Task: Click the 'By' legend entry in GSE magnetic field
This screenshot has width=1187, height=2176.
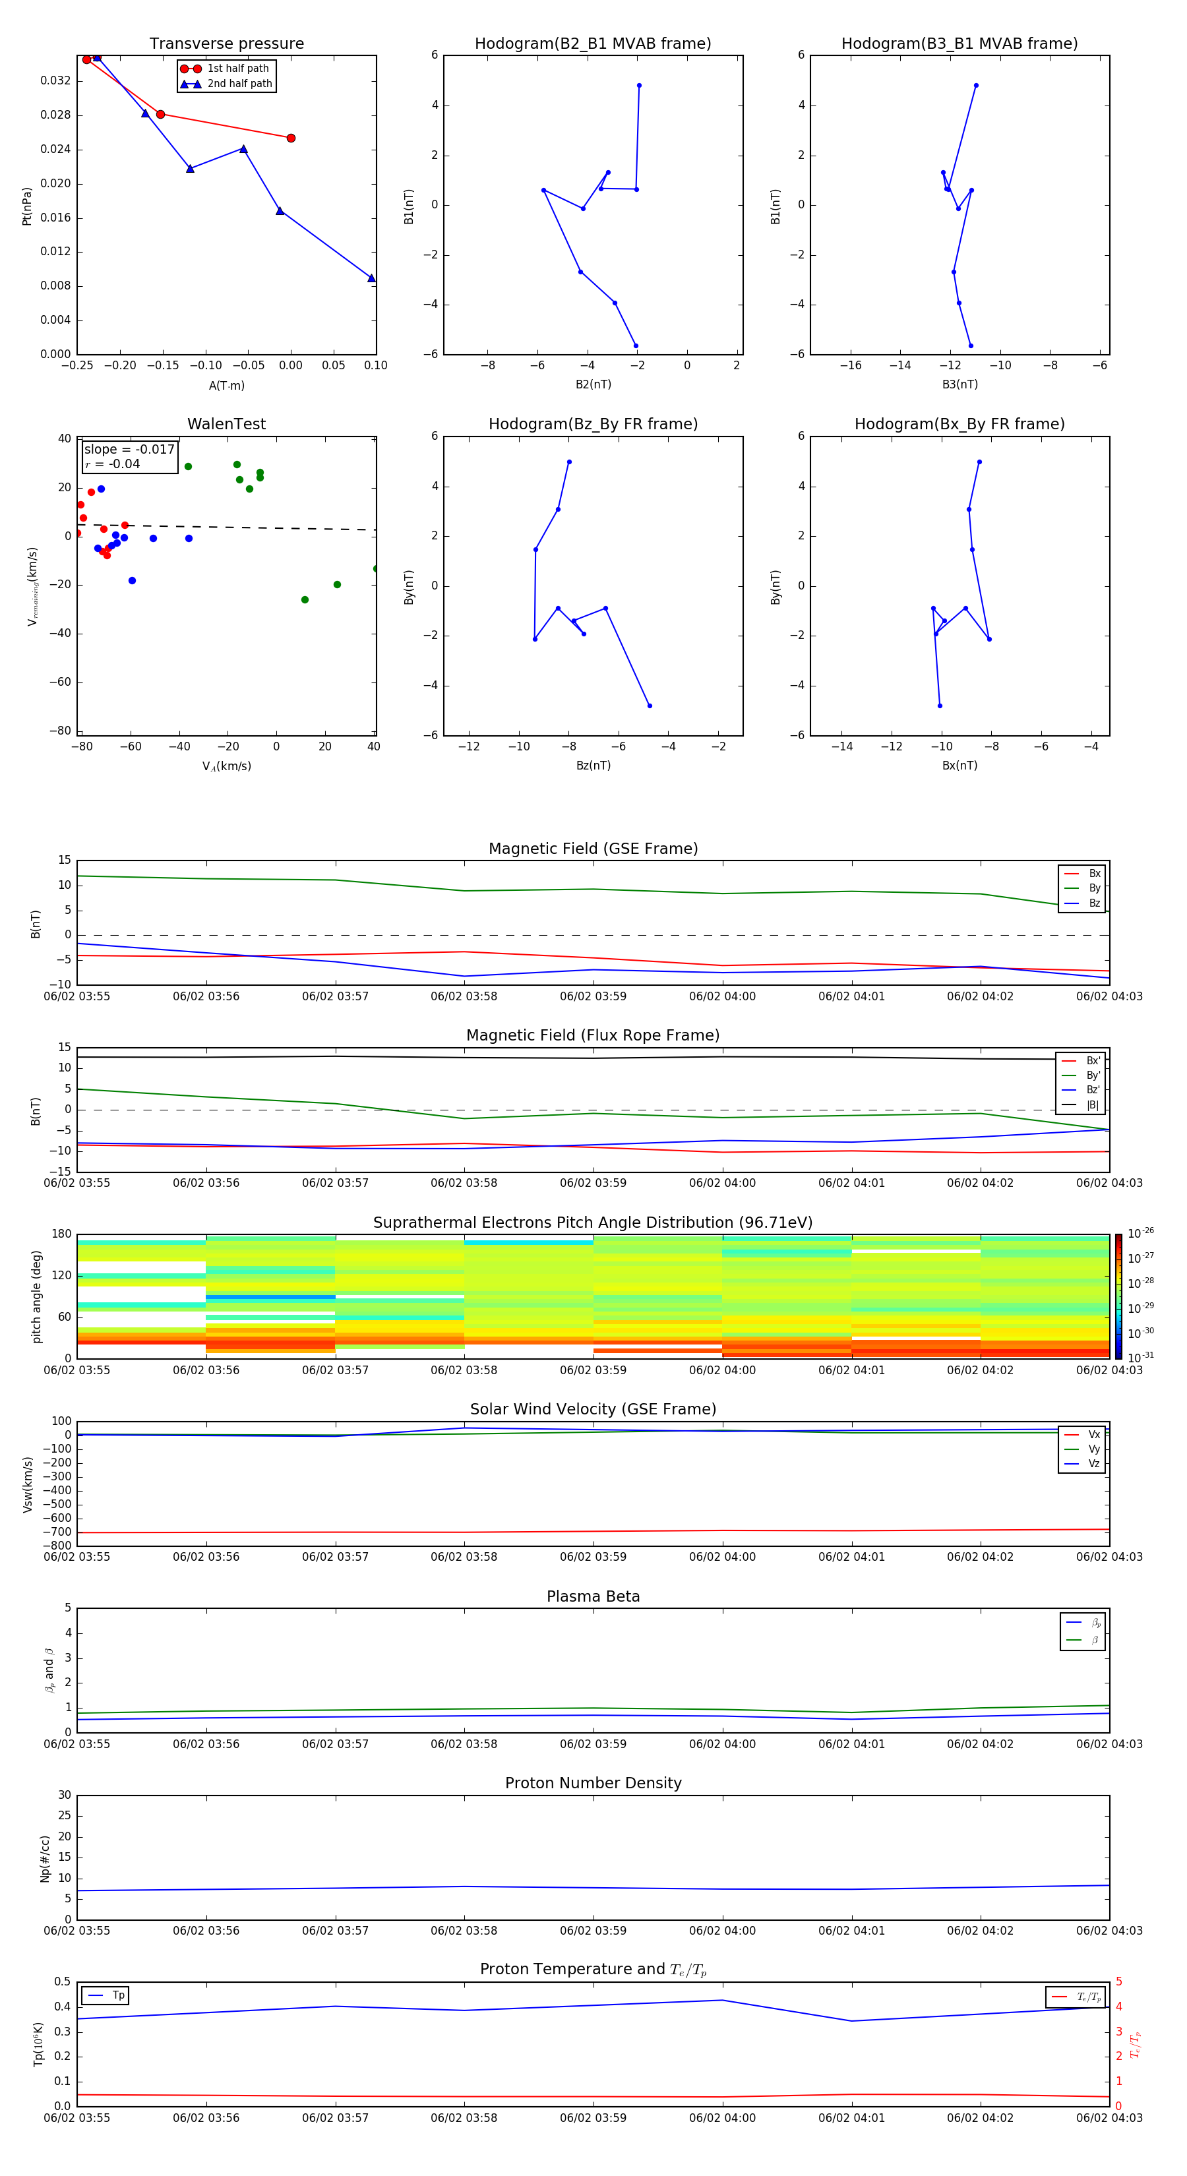Action: [x=1082, y=889]
